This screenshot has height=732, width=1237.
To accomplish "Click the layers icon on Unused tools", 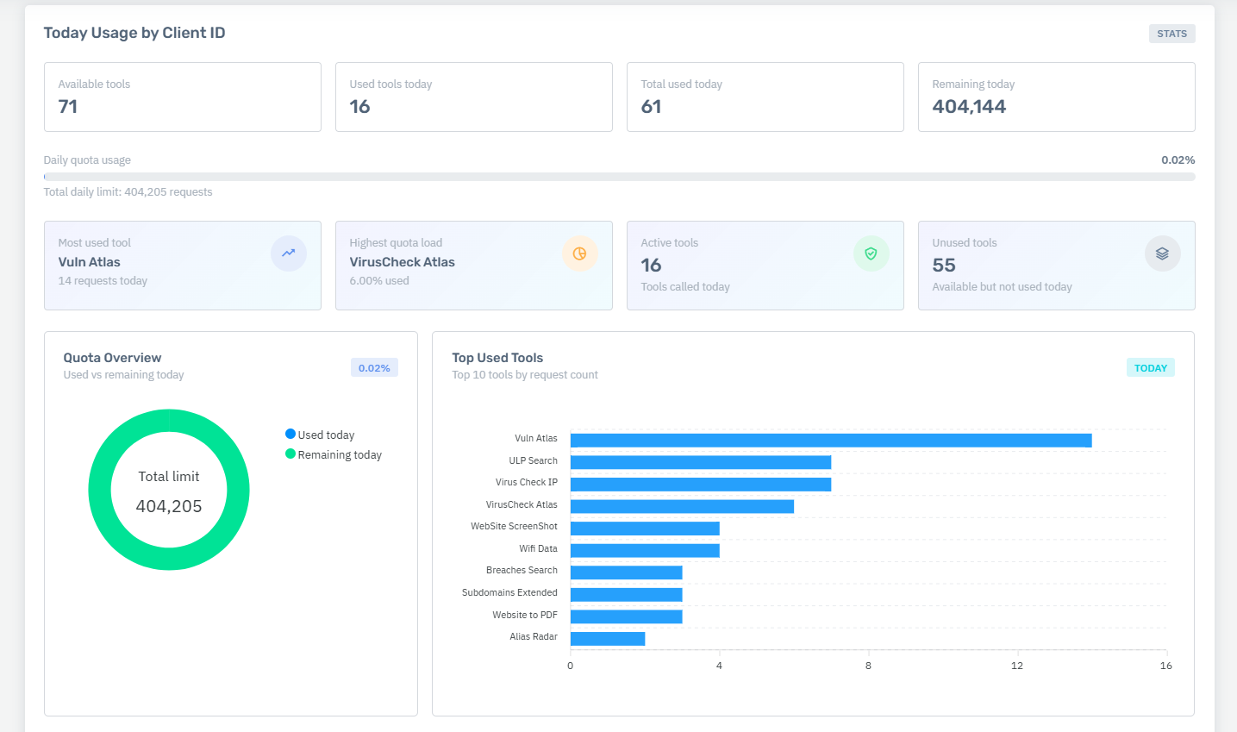I will (x=1163, y=253).
